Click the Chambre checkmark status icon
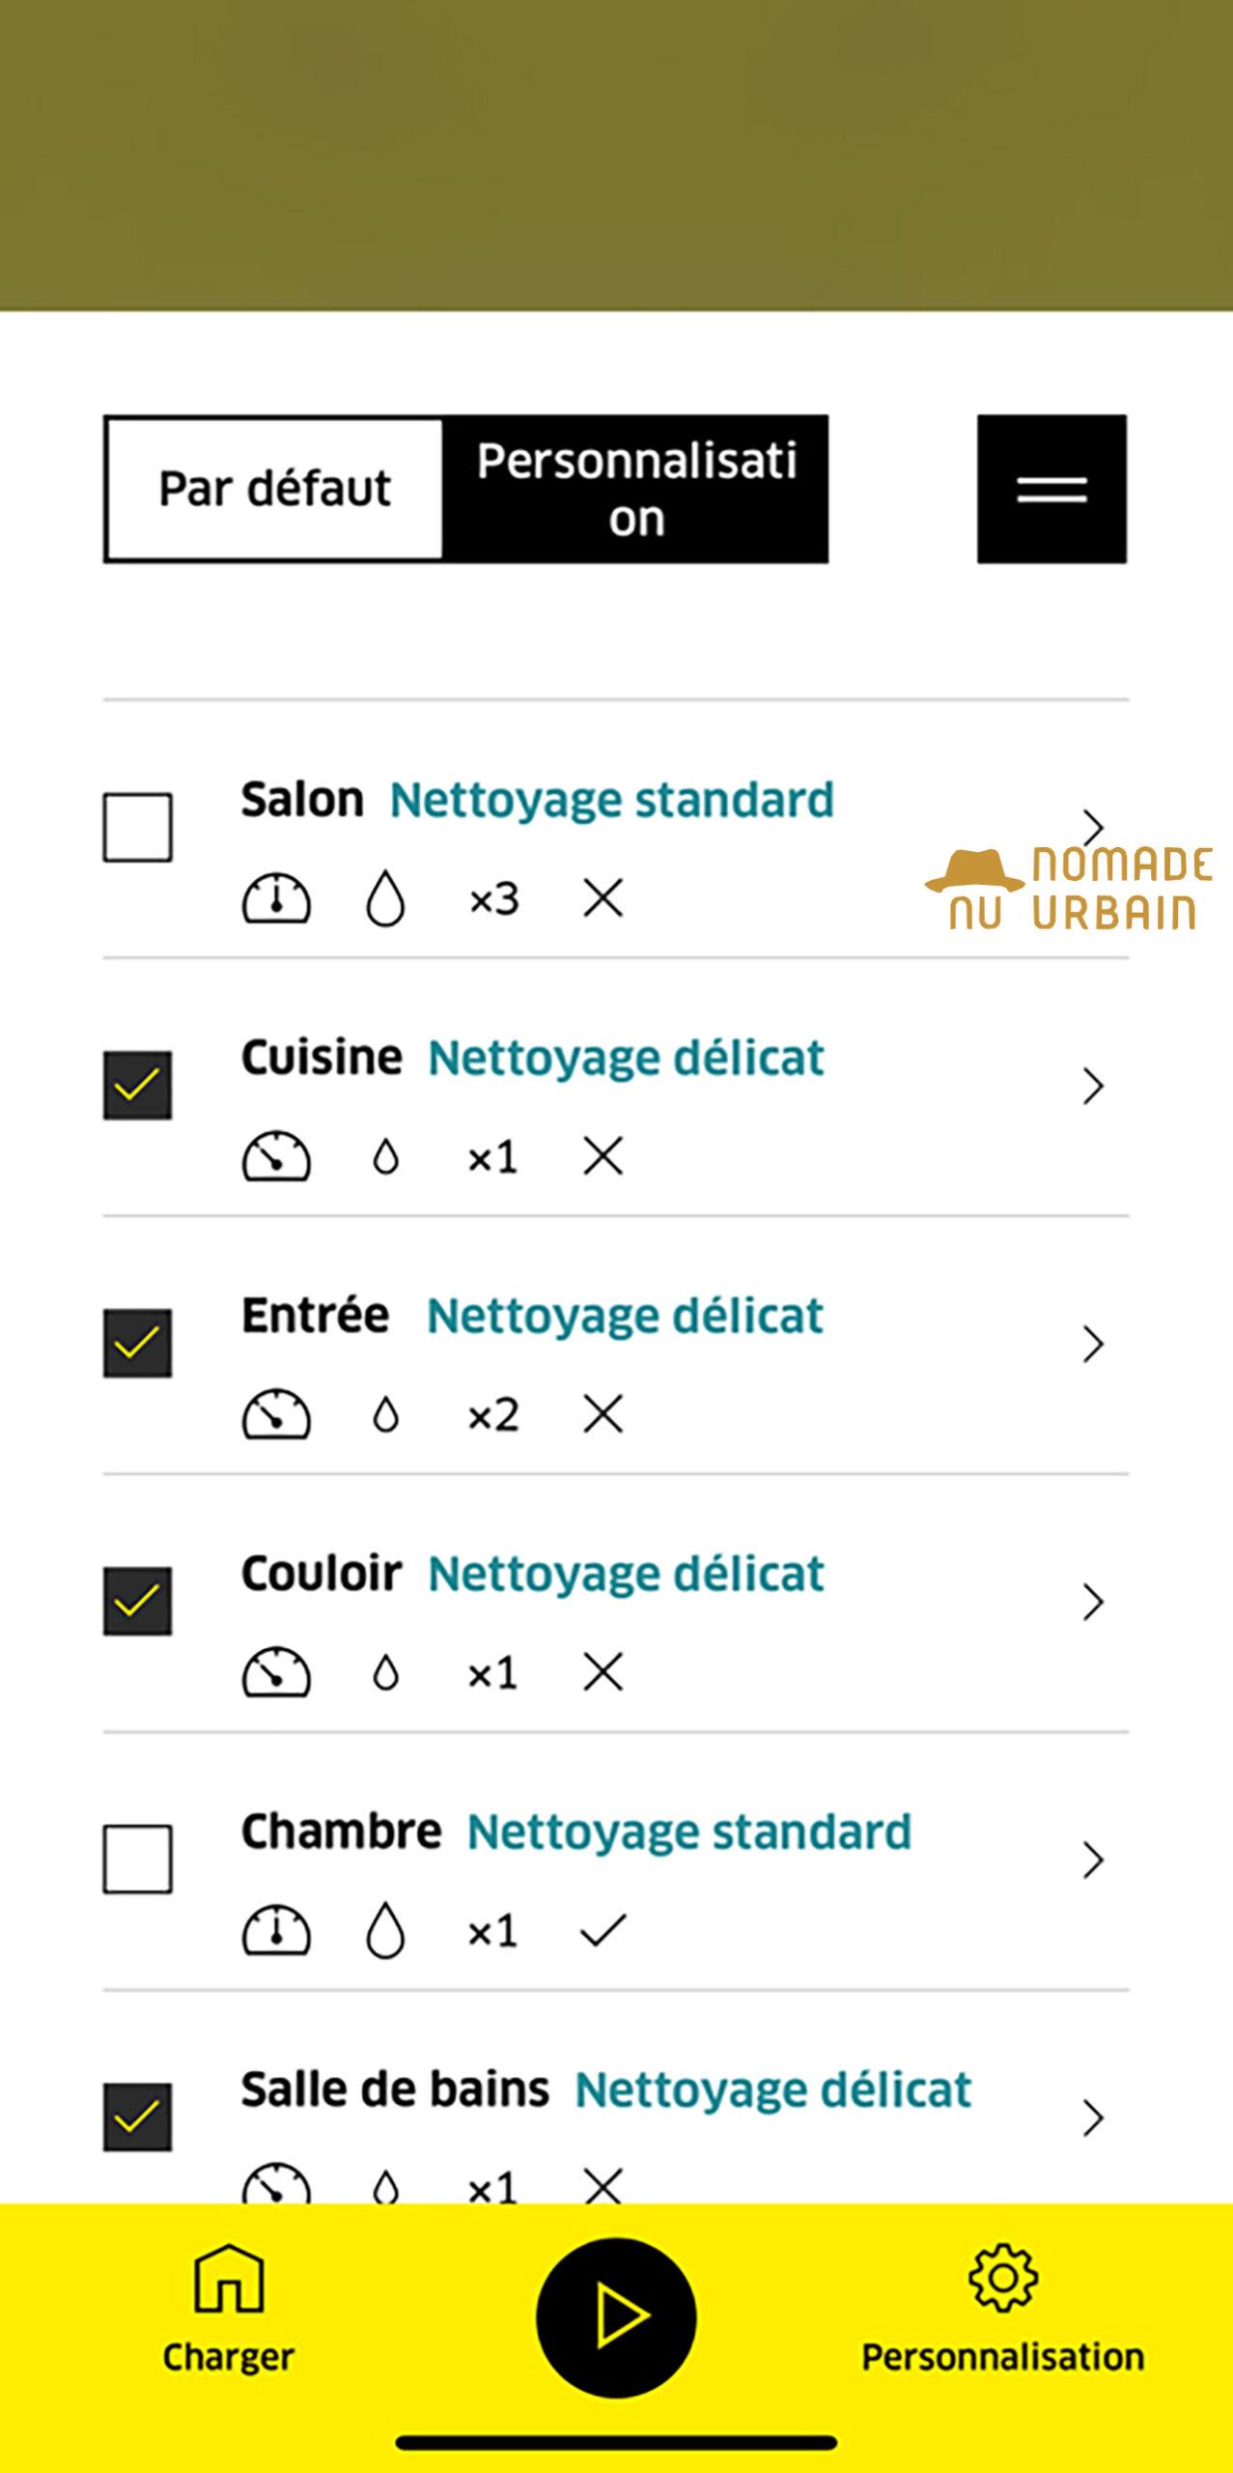The height and width of the screenshot is (2473, 1233). (603, 1930)
